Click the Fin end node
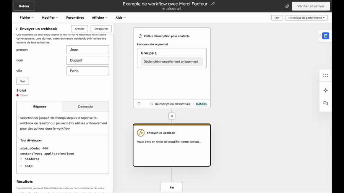 click(x=172, y=187)
